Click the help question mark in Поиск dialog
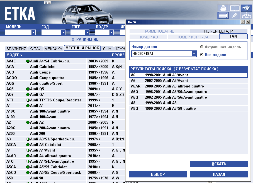Screen dimensions: 253x183 pyautogui.click(x=242, y=22)
